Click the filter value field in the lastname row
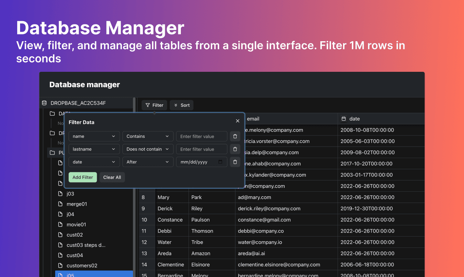This screenshot has width=464, height=277. click(x=202, y=149)
